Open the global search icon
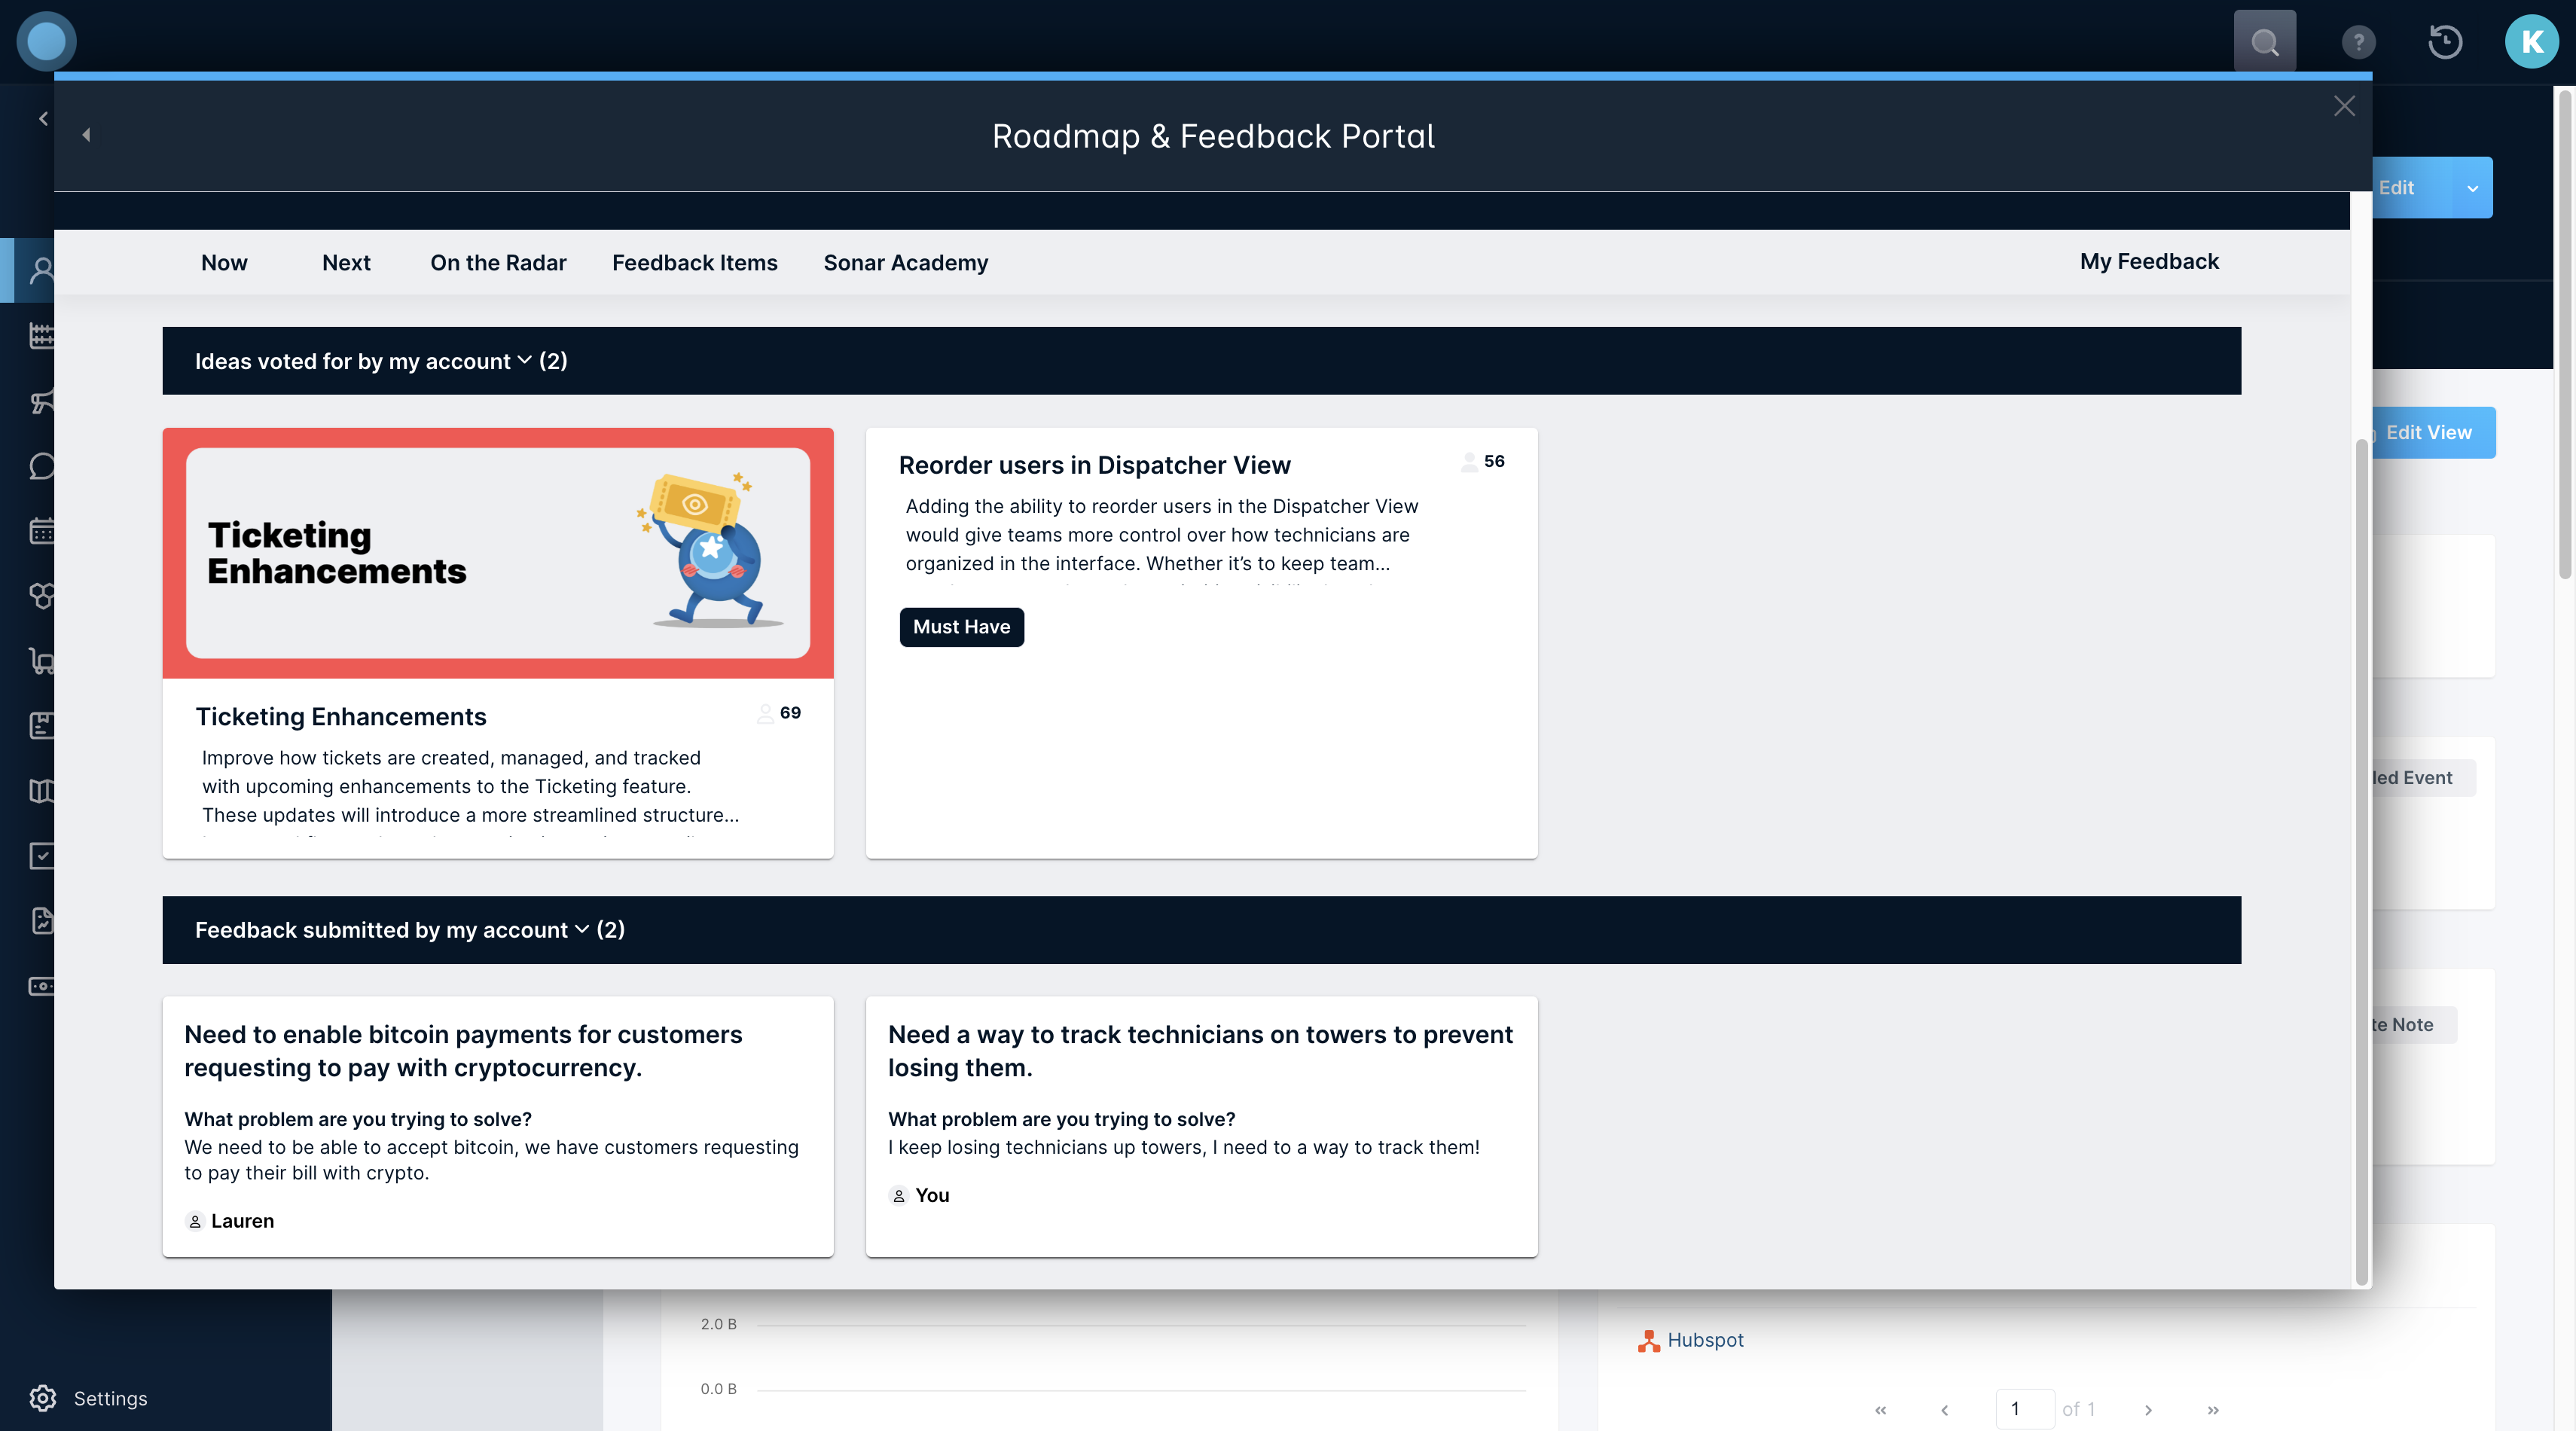The image size is (2576, 1431). coord(2264,42)
